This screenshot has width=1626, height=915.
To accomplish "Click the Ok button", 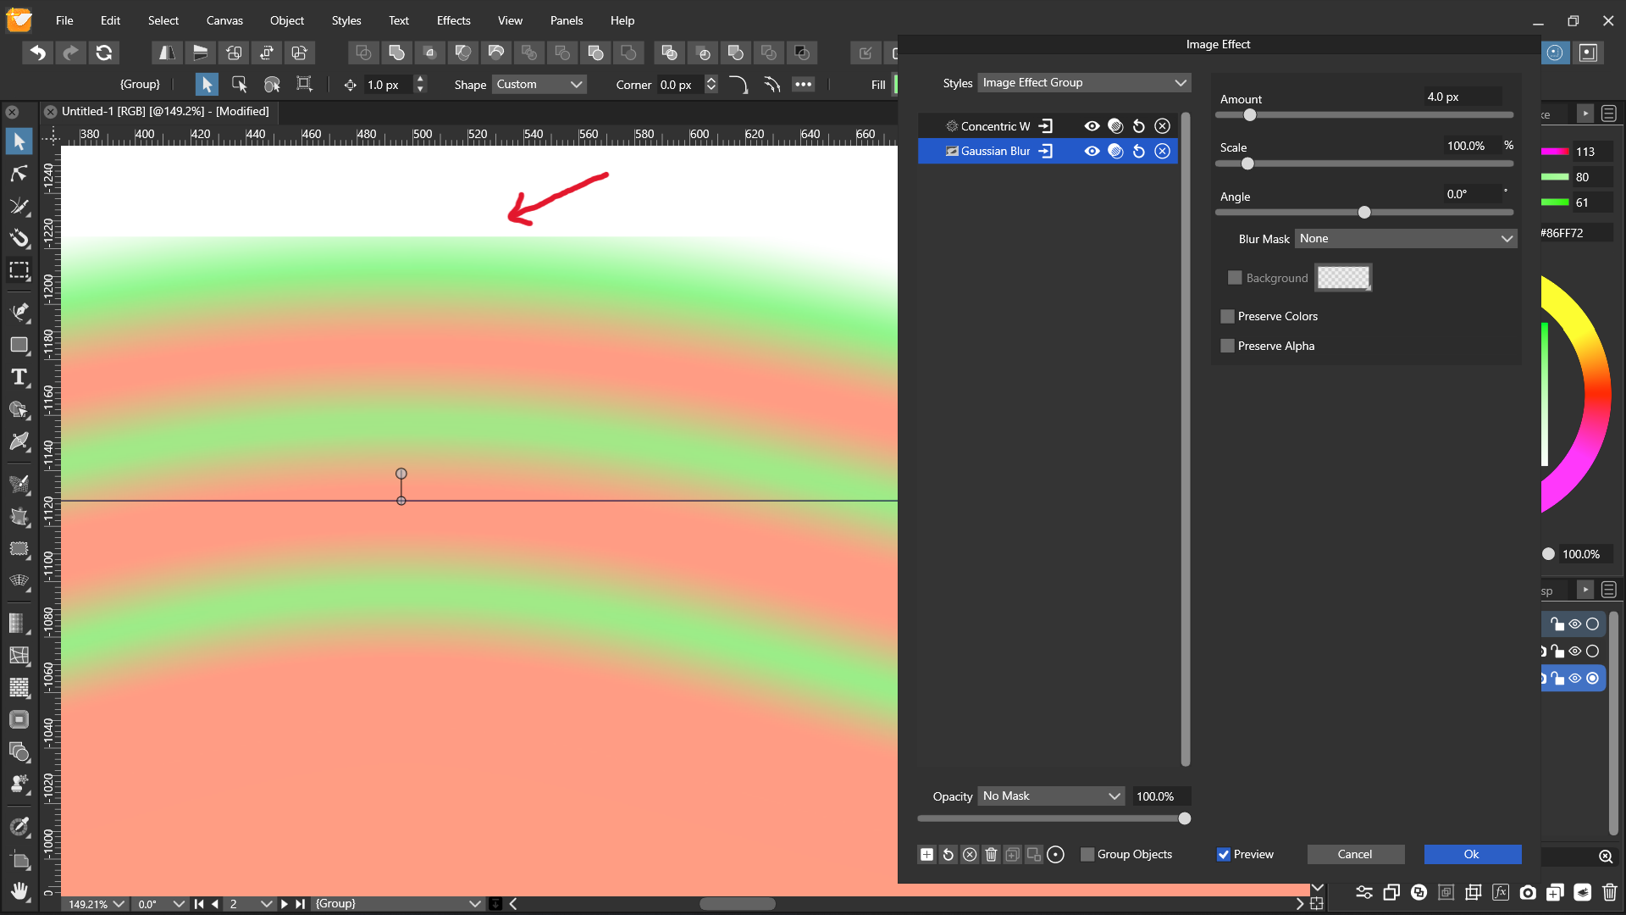I will (x=1472, y=854).
